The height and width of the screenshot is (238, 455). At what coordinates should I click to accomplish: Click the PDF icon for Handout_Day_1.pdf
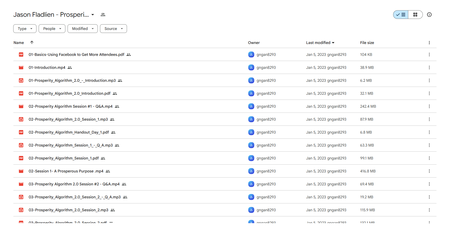click(21, 132)
